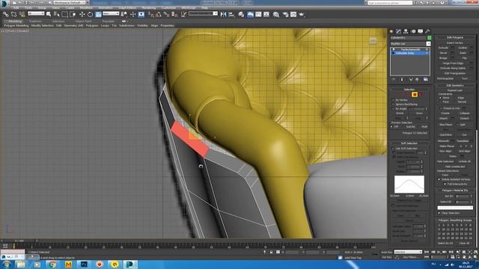This screenshot has height=269, width=479.
Task: Click the time slider handle
Action: (19, 241)
